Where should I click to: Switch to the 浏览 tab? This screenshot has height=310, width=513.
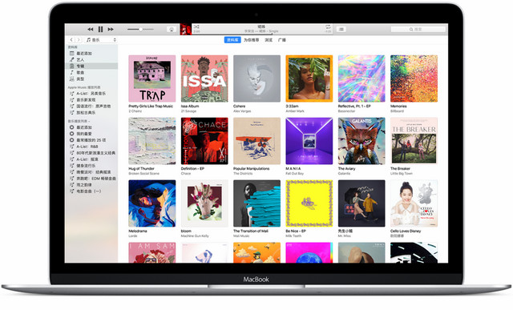tap(269, 40)
